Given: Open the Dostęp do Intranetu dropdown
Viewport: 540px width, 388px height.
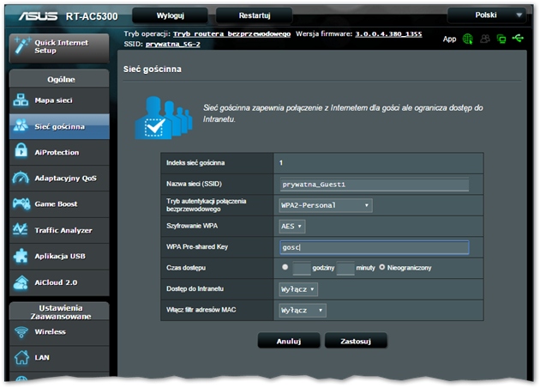Looking at the screenshot, I should [x=298, y=289].
